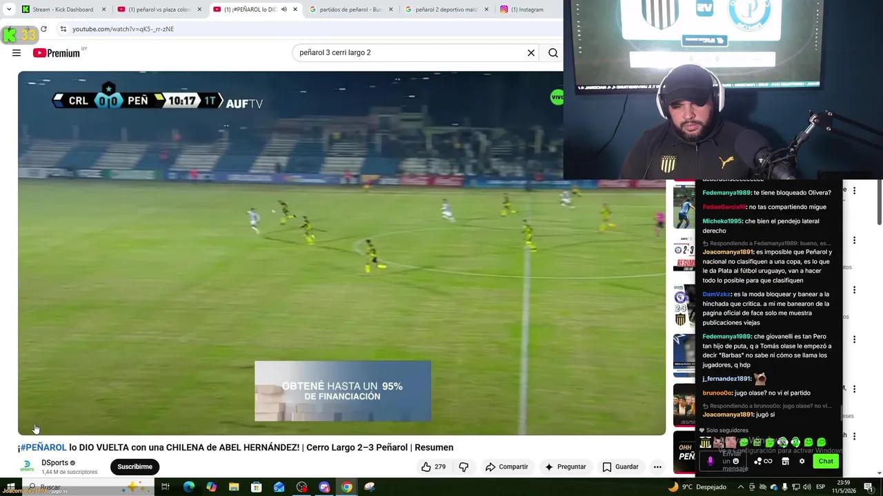Image resolution: width=883 pixels, height=496 pixels.
Task: Show hidden system tray icons chevron
Action: [741, 487]
